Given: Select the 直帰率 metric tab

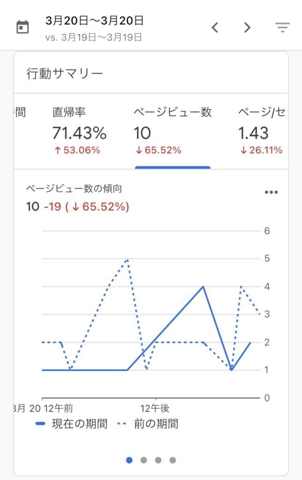Looking at the screenshot, I should [79, 132].
